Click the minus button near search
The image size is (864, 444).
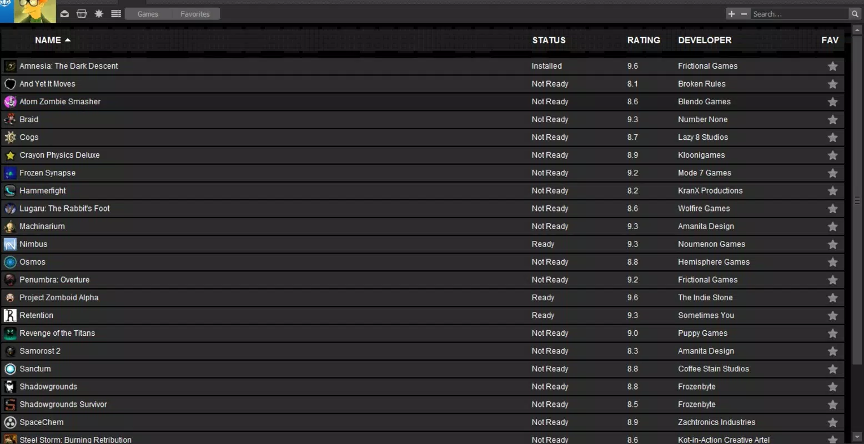744,14
